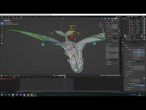Click the Focal Length field in sidebar
Viewport: 146px width, 110px height.
click(x=115, y=25)
